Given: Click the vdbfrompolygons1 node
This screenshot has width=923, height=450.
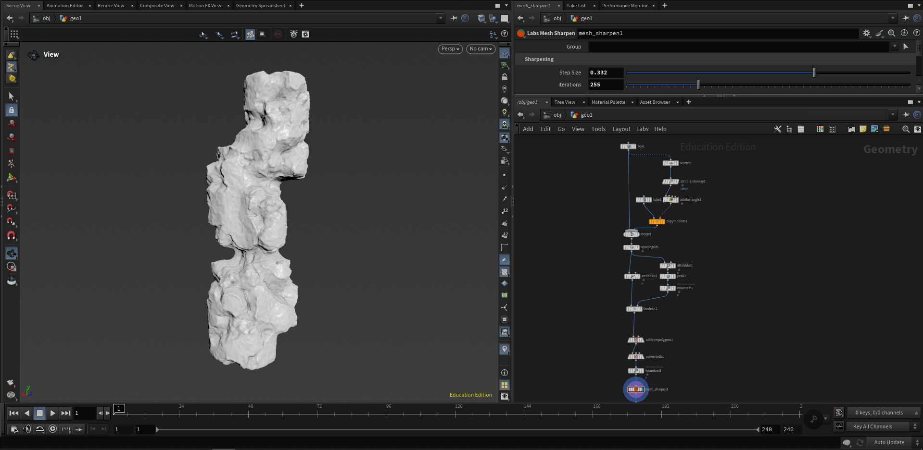Looking at the screenshot, I should coord(635,340).
